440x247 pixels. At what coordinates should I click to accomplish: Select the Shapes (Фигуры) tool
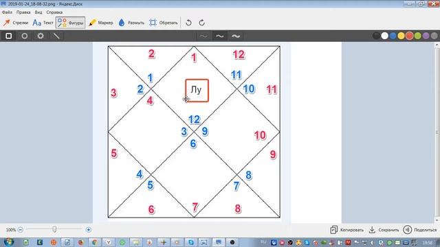(70, 23)
